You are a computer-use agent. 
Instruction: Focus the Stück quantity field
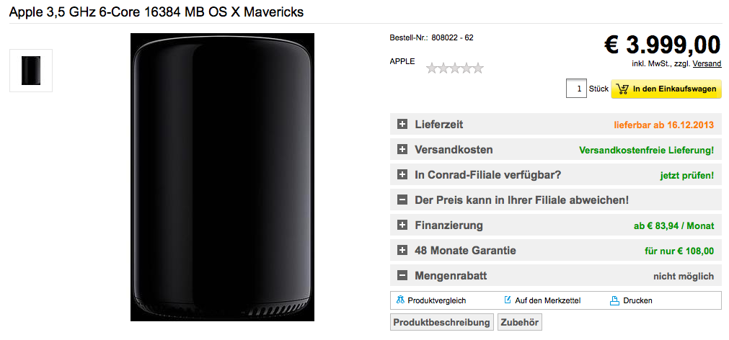(x=576, y=89)
